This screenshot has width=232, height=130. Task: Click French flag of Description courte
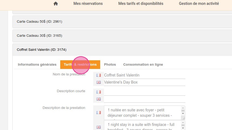pos(99,92)
